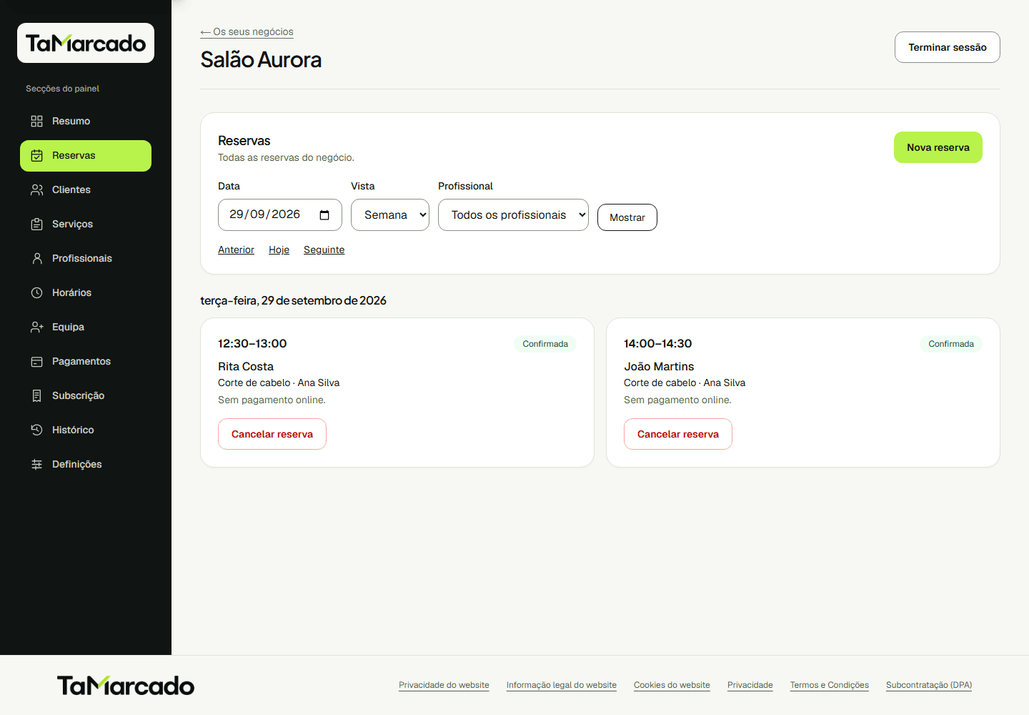This screenshot has width=1029, height=715.
Task: Click Terminar sessão button
Action: click(x=948, y=47)
